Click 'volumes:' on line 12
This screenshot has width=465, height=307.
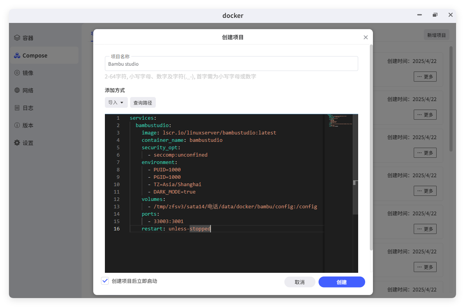[x=153, y=199]
